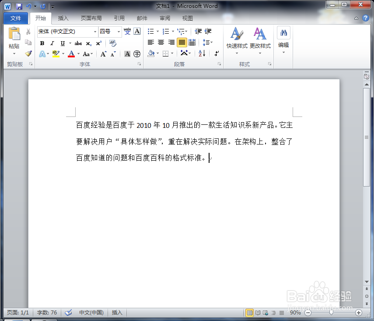Click the 90% zoom level button

295,312
